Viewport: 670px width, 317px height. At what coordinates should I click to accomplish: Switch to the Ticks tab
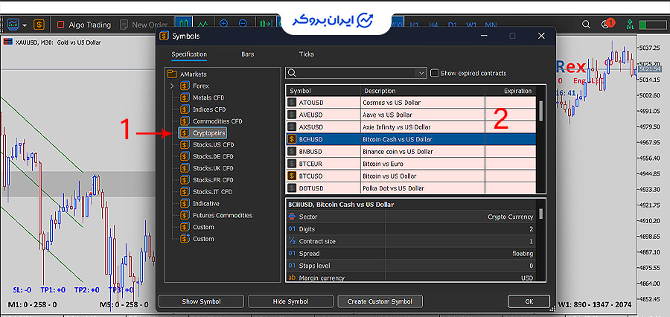306,54
